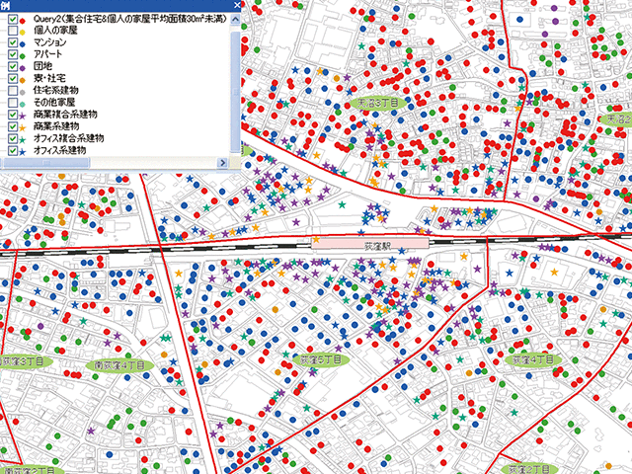Close the legend panel

tap(237, 6)
